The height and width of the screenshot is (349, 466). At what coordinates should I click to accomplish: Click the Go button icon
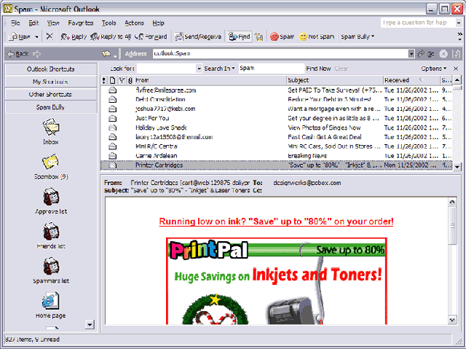click(426, 54)
